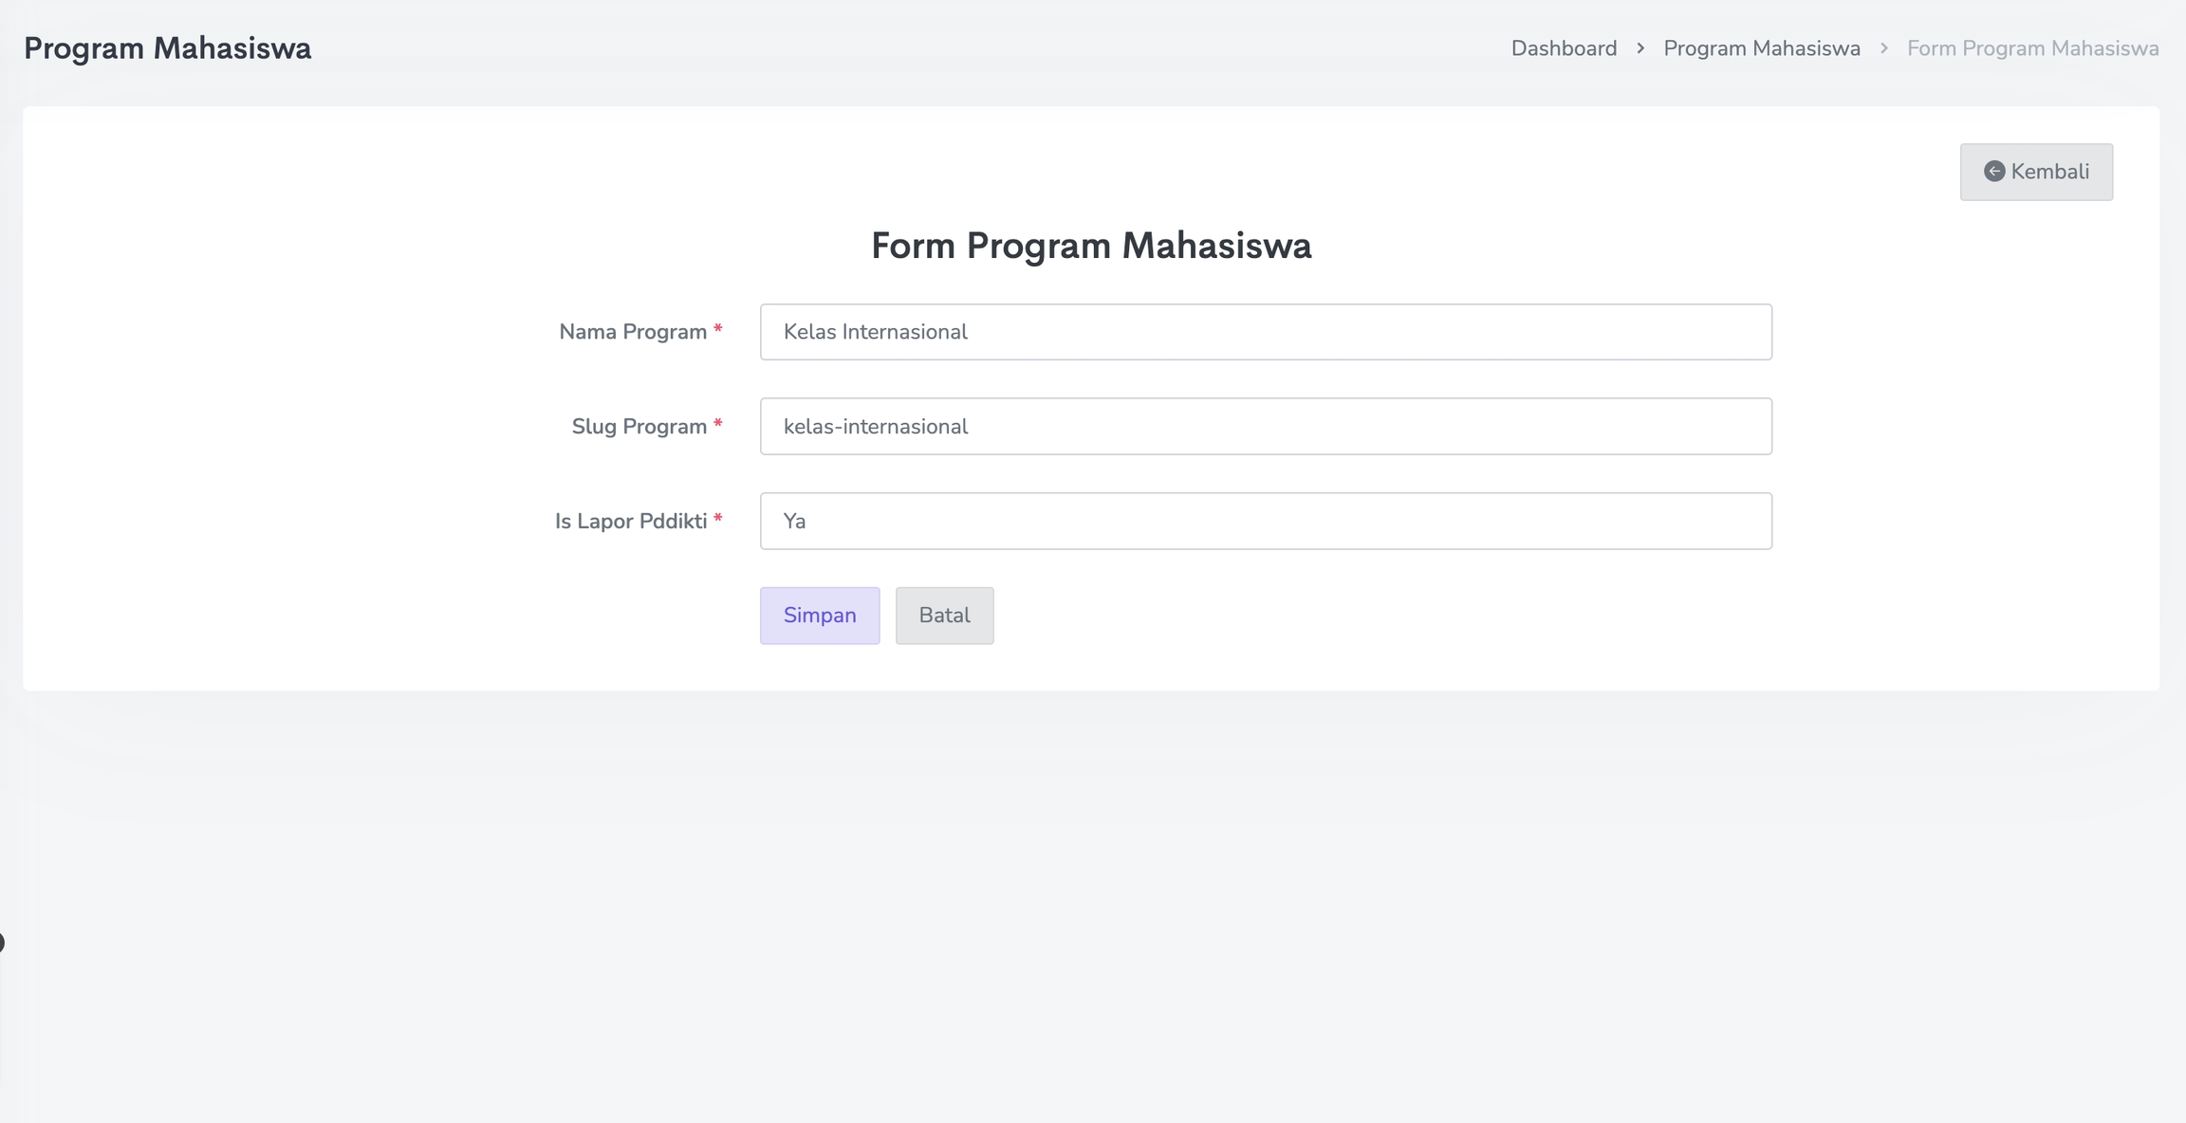Viewport: 2186px width, 1123px height.
Task: Click the red asterisk beside Nama Program
Action: coord(718,329)
